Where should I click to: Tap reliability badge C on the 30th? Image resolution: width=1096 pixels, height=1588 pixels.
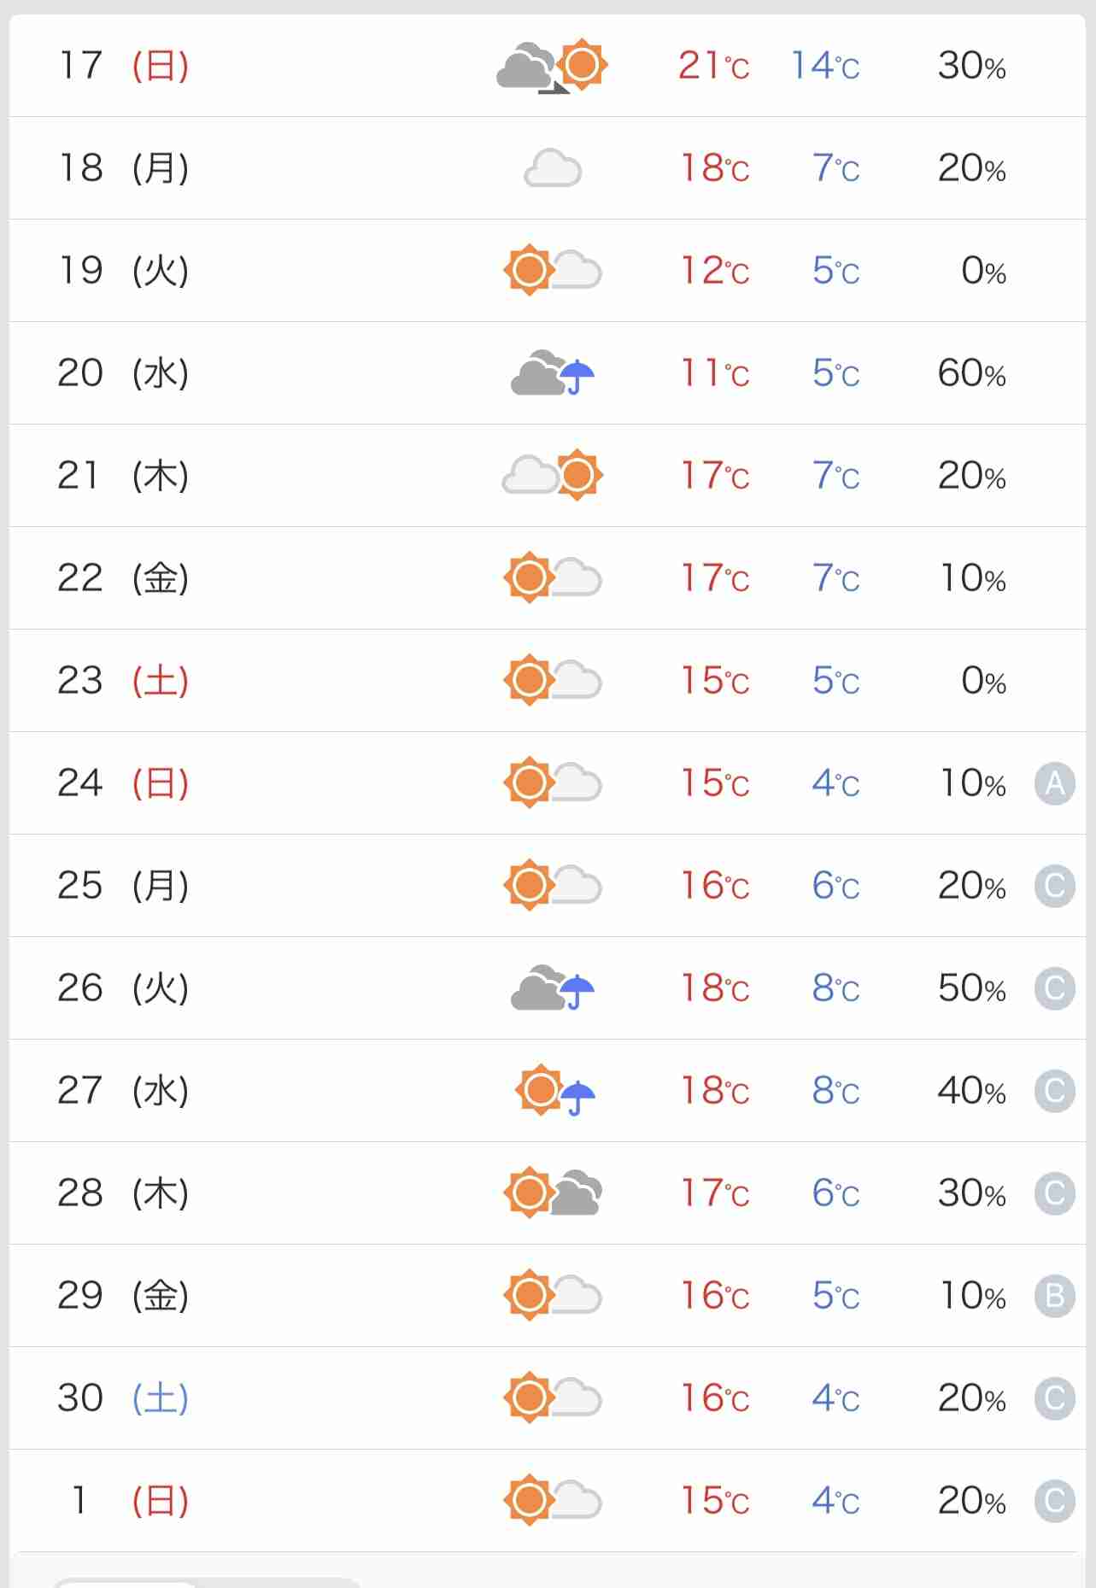pyautogui.click(x=1054, y=1398)
